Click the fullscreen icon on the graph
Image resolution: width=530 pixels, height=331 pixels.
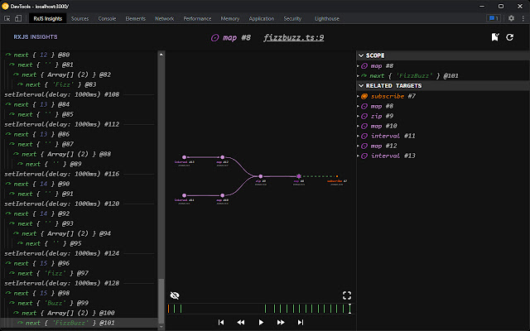tap(348, 295)
